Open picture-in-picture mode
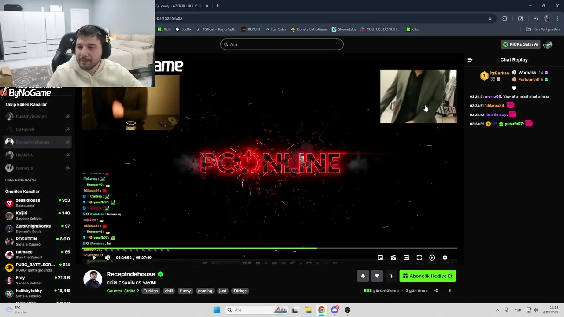Image resolution: width=564 pixels, height=317 pixels. (x=380, y=258)
